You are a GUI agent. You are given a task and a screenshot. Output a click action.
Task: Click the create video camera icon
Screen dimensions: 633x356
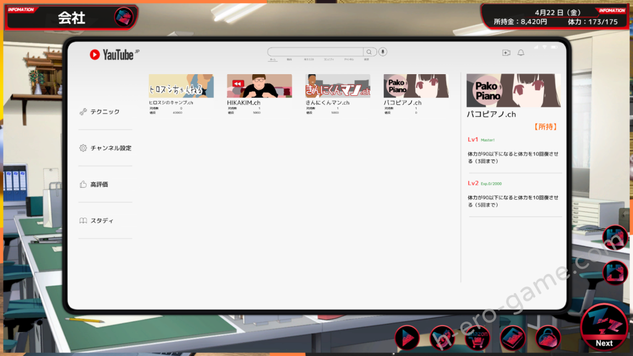[x=506, y=53]
